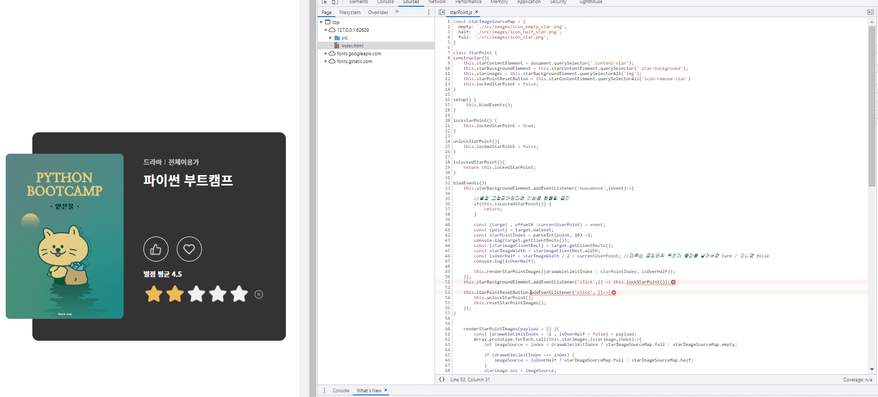
Task: Click the first gold star
Action: (154, 294)
